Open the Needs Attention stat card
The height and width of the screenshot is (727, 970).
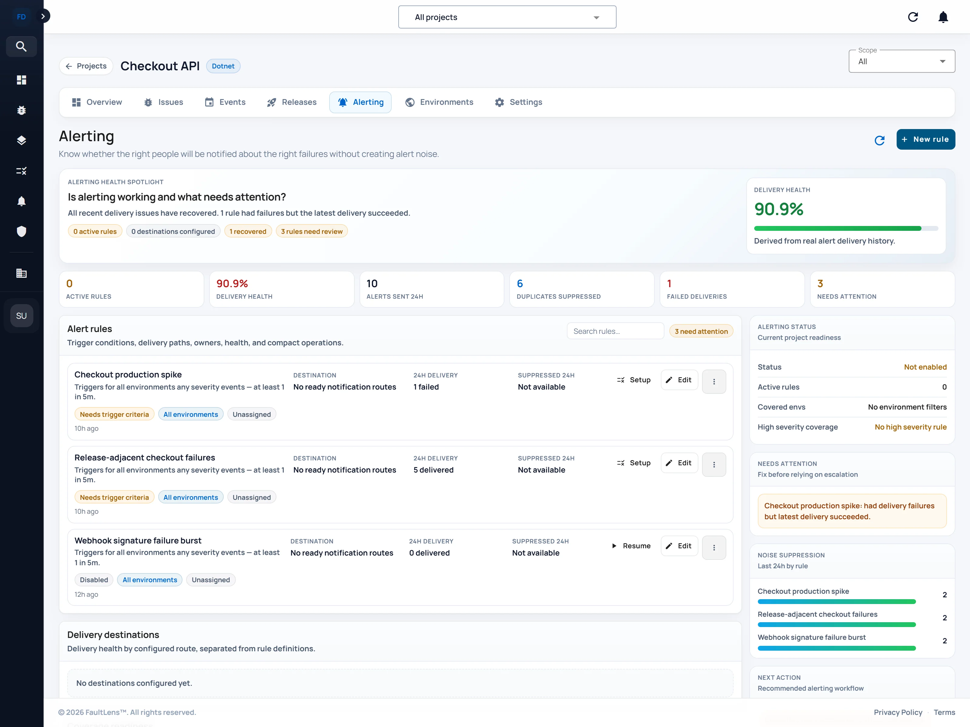pyautogui.click(x=882, y=289)
